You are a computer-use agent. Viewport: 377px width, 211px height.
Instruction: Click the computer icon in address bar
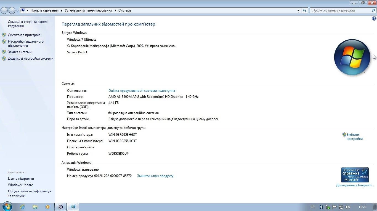(23, 10)
